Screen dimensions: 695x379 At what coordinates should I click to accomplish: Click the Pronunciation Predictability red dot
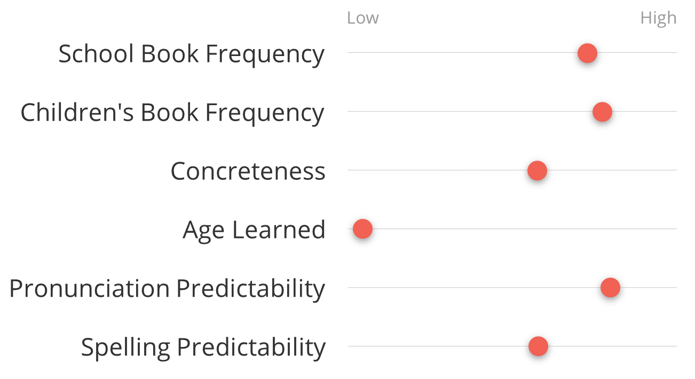[x=610, y=288]
